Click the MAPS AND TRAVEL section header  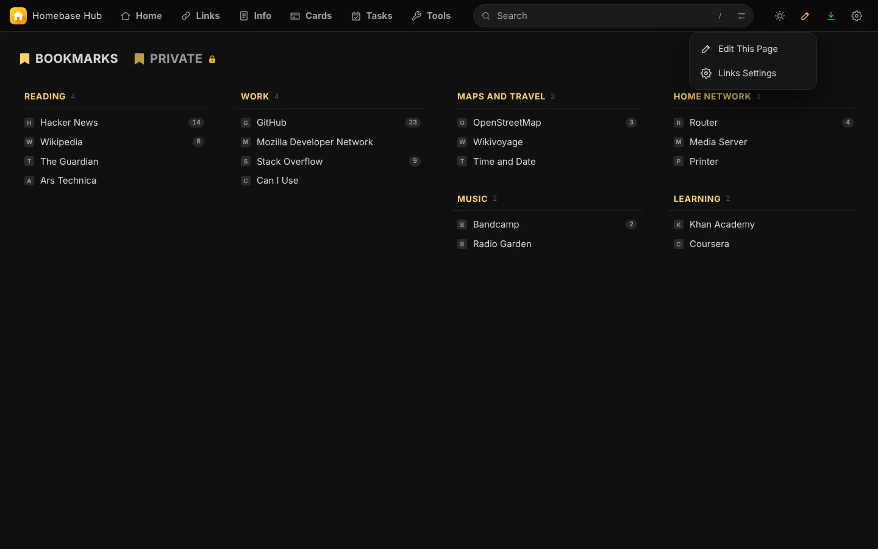pyautogui.click(x=501, y=96)
